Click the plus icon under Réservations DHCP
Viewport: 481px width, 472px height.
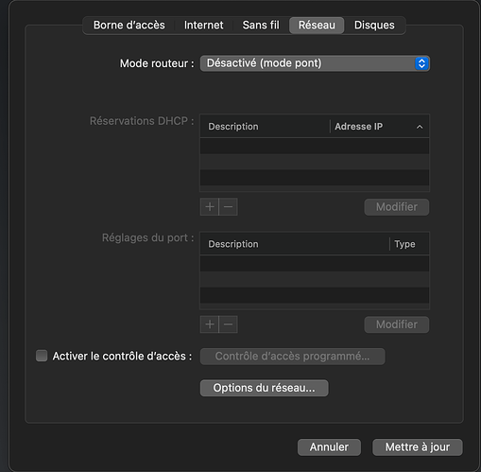point(210,207)
